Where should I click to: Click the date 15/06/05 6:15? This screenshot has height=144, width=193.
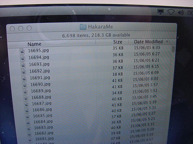tap(146, 67)
